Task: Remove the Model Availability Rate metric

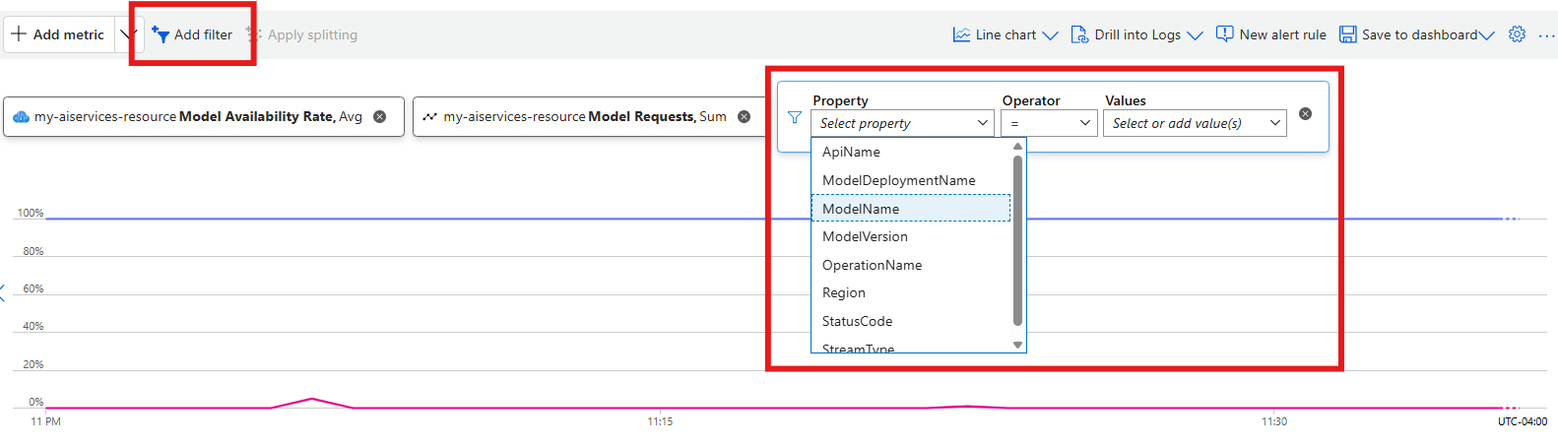Action: click(x=380, y=116)
